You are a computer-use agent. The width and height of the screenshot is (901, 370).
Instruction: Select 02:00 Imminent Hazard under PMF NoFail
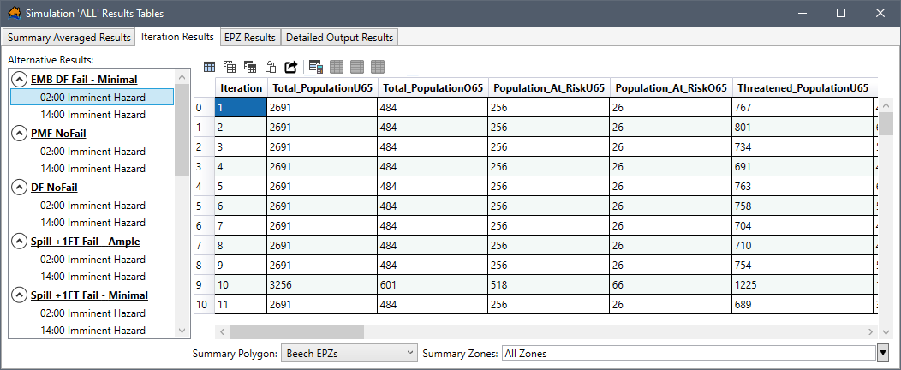pos(92,151)
